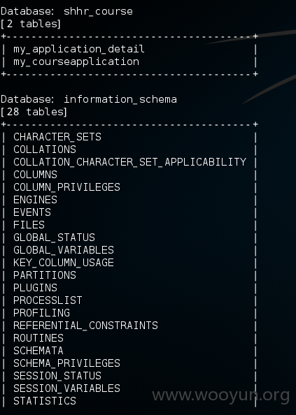Click the SCHEMATA table name
This screenshot has height=415, width=296.
click(38, 351)
